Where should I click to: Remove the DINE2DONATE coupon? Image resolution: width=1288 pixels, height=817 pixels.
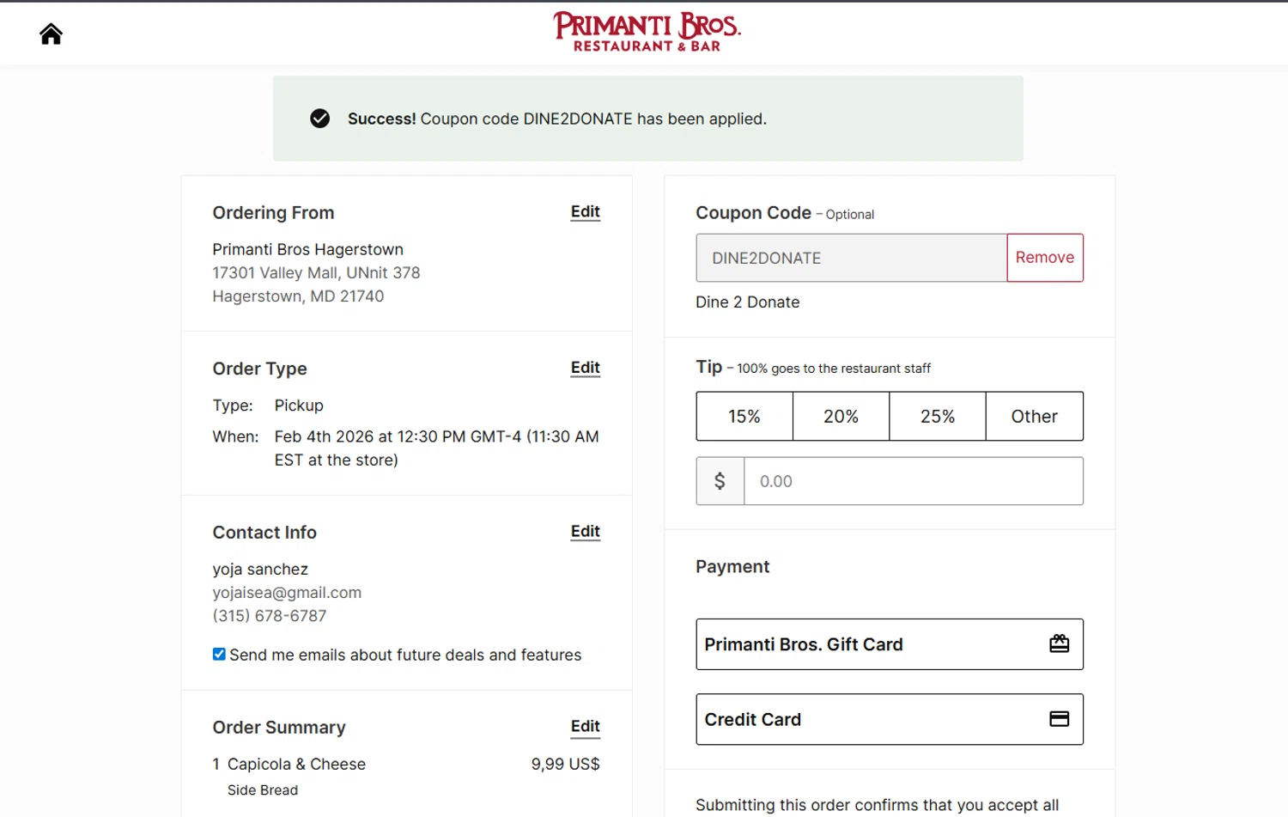1044,258
